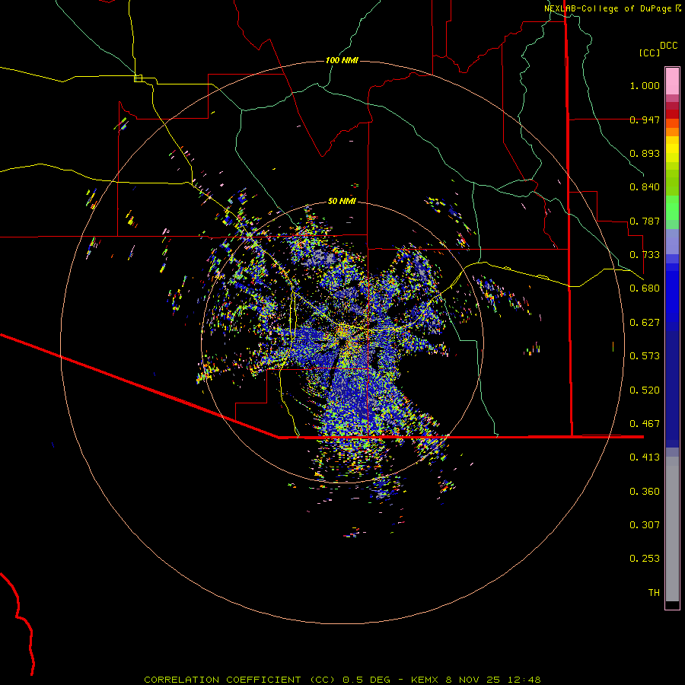Click the "[CC]" units label above scale
Viewport: 685px width, 685px height.
point(649,53)
